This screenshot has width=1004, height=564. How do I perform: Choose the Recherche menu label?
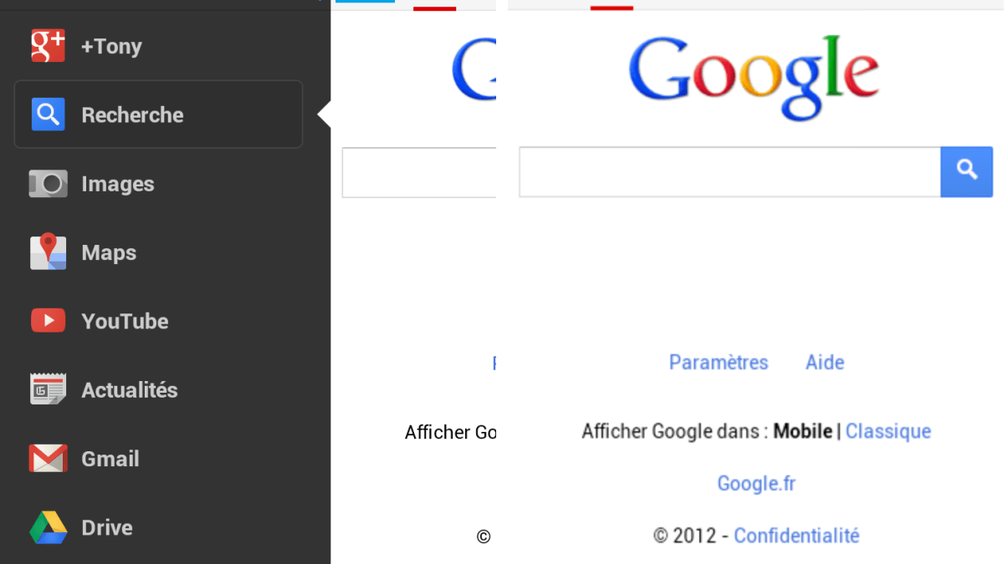[x=132, y=115]
